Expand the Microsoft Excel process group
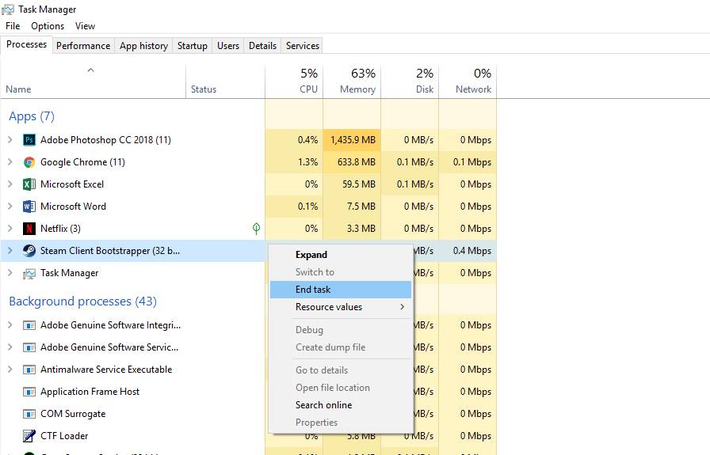The image size is (710, 455). point(10,184)
